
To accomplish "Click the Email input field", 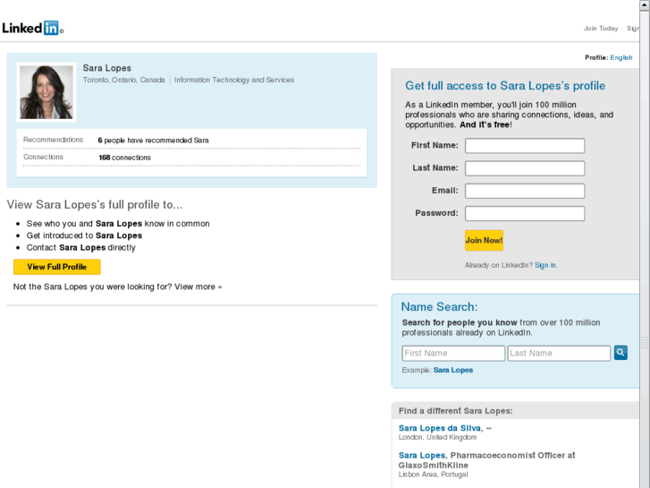I will (x=525, y=191).
